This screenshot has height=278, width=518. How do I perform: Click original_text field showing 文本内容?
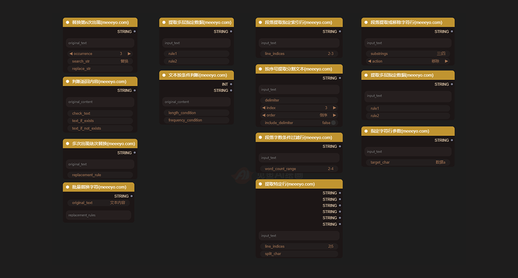[98, 203]
